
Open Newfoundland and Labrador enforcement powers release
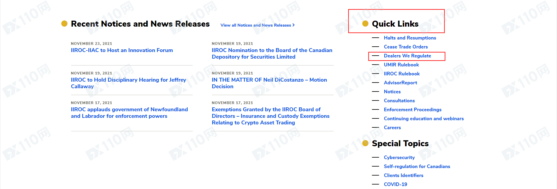(x=129, y=113)
